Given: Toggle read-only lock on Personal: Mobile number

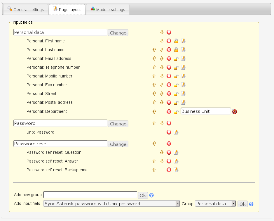Looking at the screenshot, I should pos(176,76).
